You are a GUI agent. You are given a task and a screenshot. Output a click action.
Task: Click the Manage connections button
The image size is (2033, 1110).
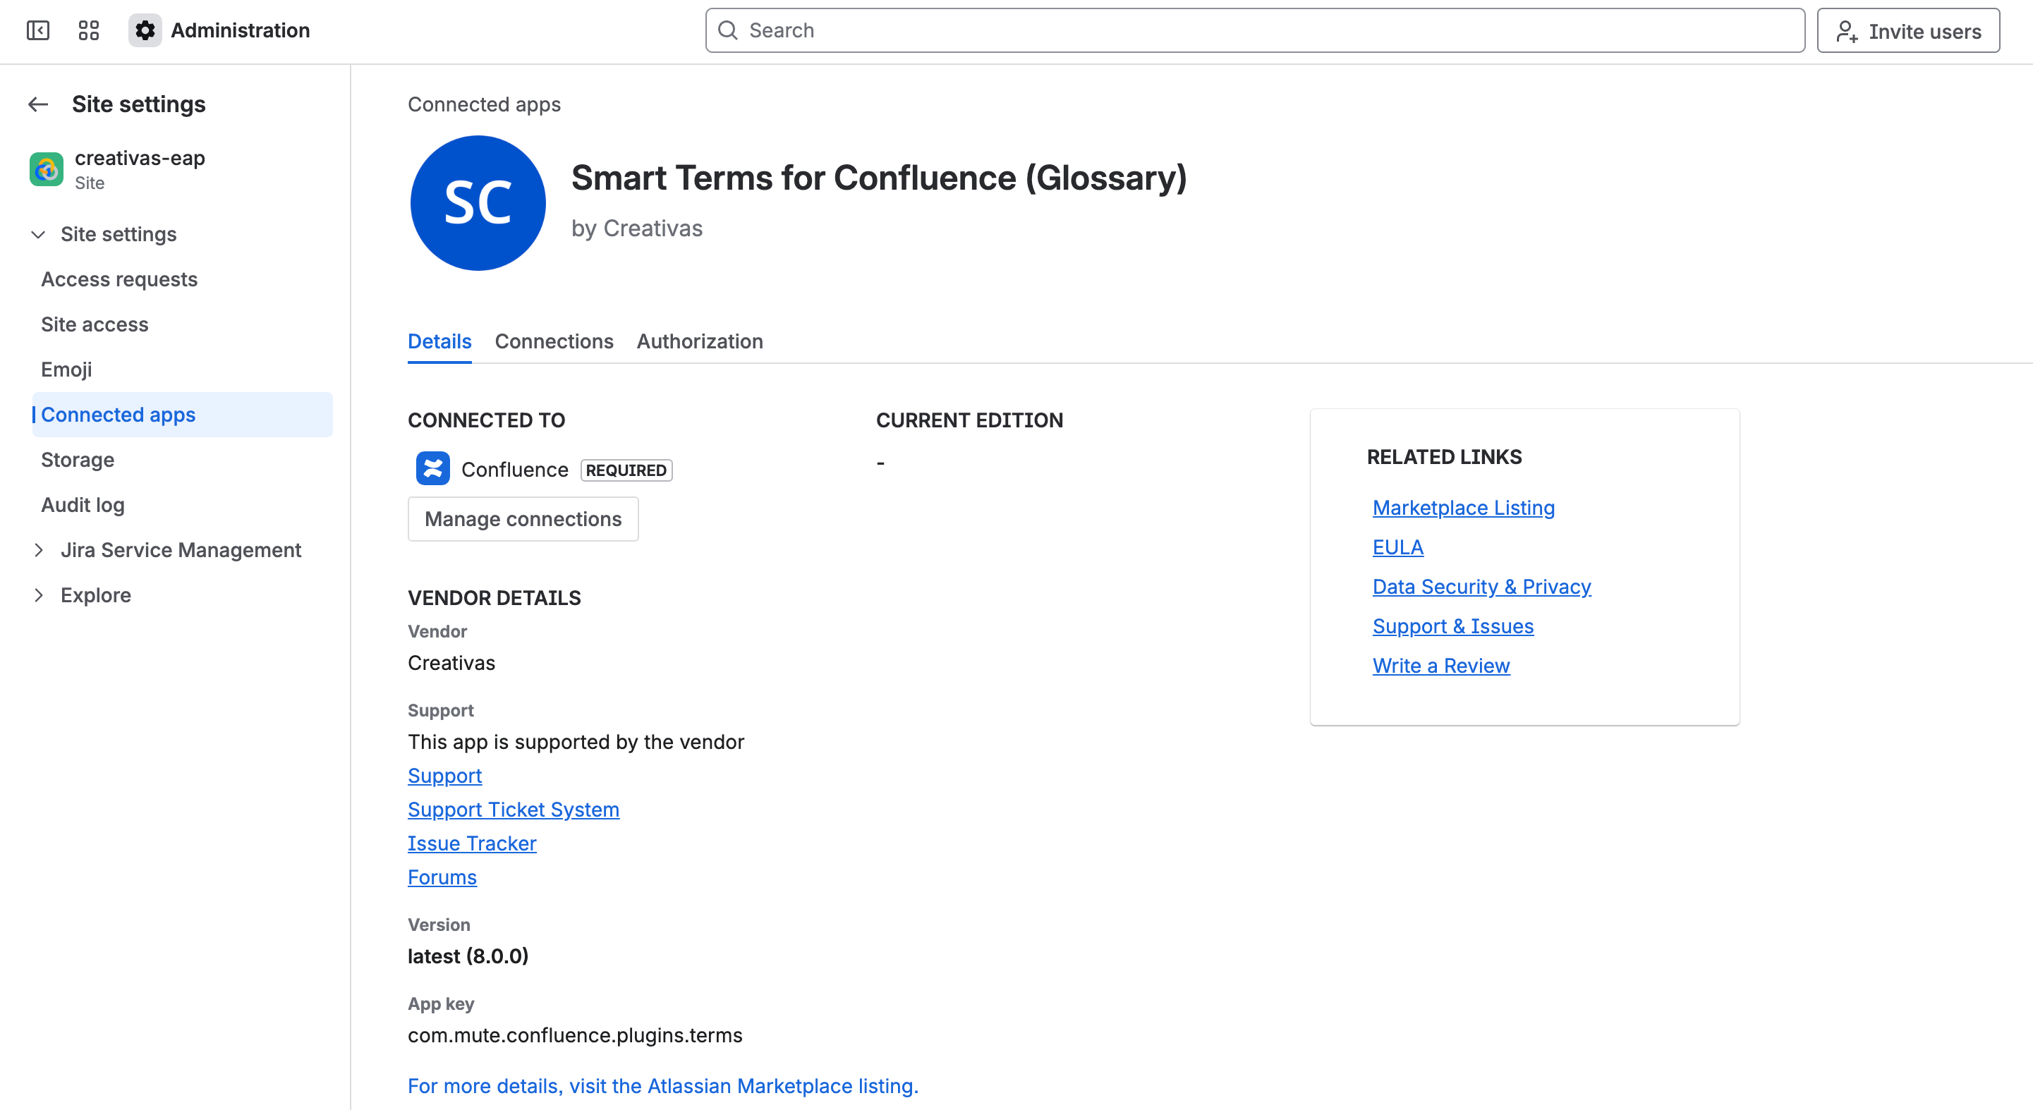click(x=523, y=518)
